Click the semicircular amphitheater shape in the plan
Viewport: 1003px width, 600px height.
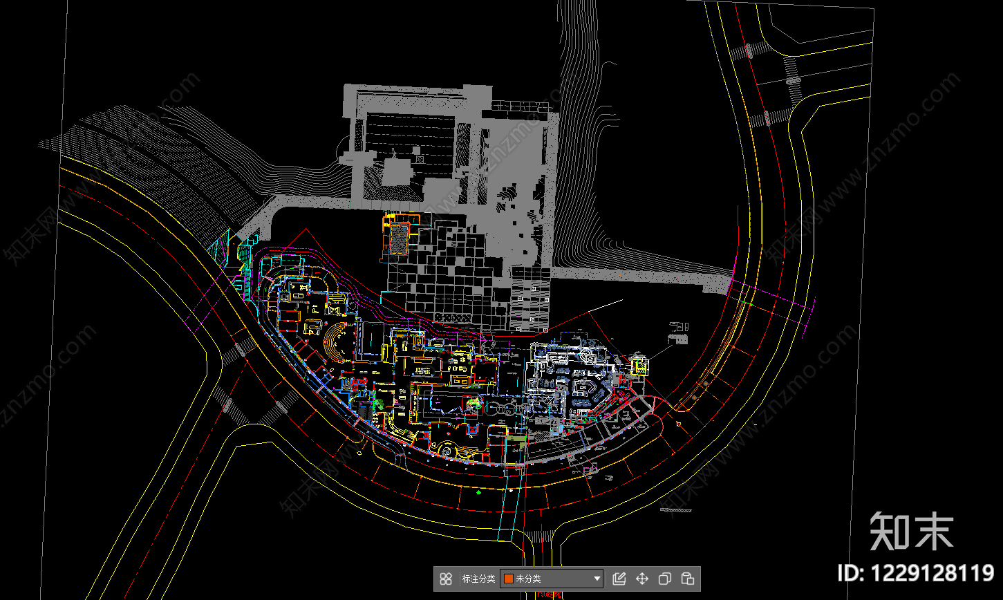tap(337, 341)
